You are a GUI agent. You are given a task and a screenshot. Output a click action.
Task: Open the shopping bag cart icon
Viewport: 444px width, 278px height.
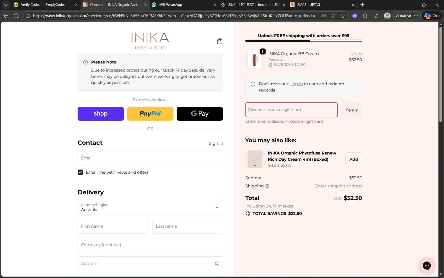pyautogui.click(x=219, y=41)
